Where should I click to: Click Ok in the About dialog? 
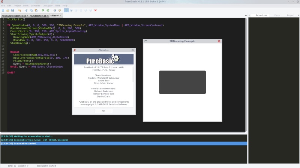(103, 111)
